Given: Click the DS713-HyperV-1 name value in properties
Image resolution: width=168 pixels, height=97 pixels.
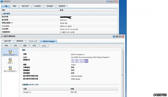Looking at the screenshot, I should pyautogui.click(x=78, y=54).
